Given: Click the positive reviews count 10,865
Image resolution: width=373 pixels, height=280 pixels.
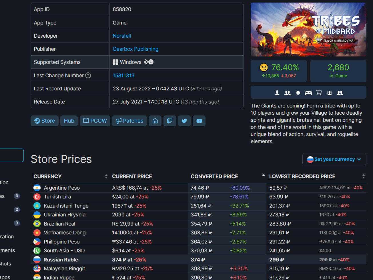Looking at the screenshot, I should point(270,76).
